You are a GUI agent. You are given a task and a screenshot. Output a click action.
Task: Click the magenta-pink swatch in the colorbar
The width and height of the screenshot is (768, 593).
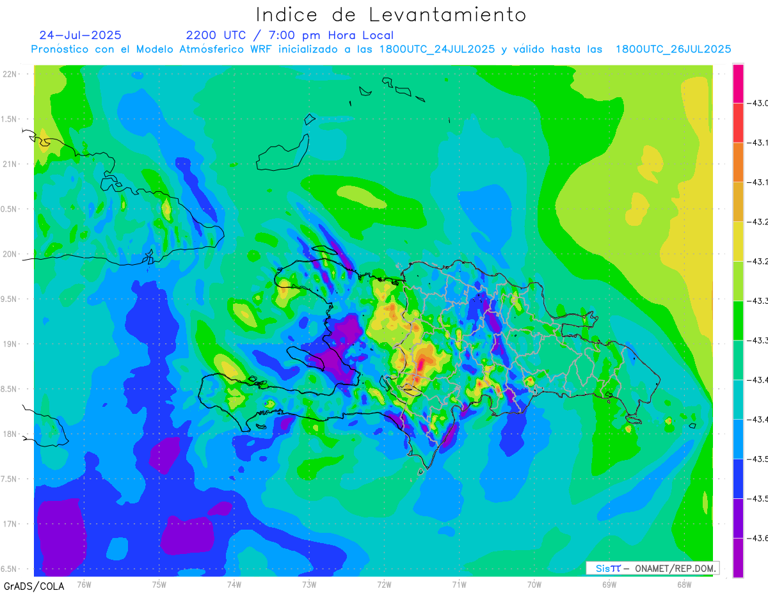[738, 83]
